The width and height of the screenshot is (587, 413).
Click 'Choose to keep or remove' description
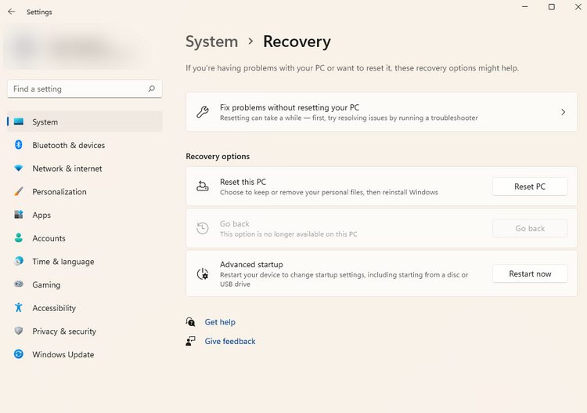[x=329, y=192]
